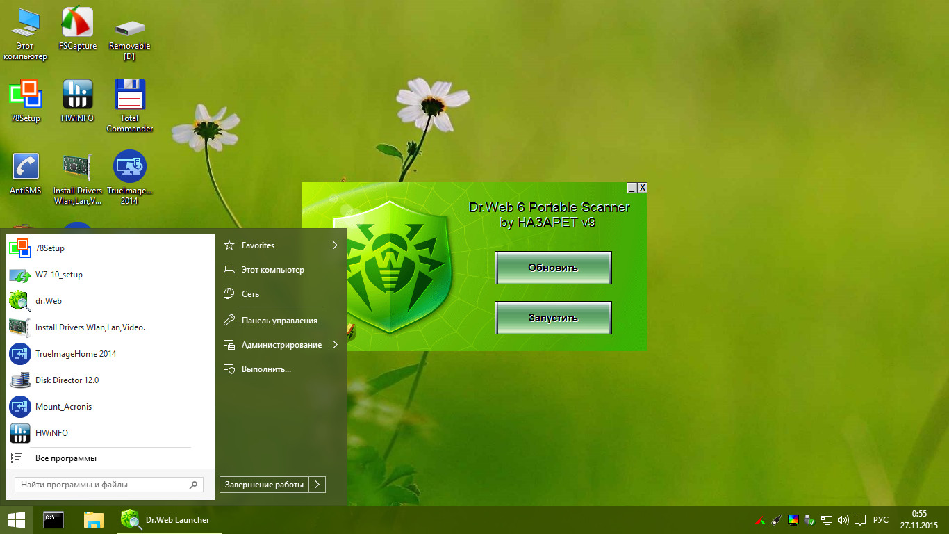
Task: Click Все программы in Start menu
Action: tap(65, 458)
